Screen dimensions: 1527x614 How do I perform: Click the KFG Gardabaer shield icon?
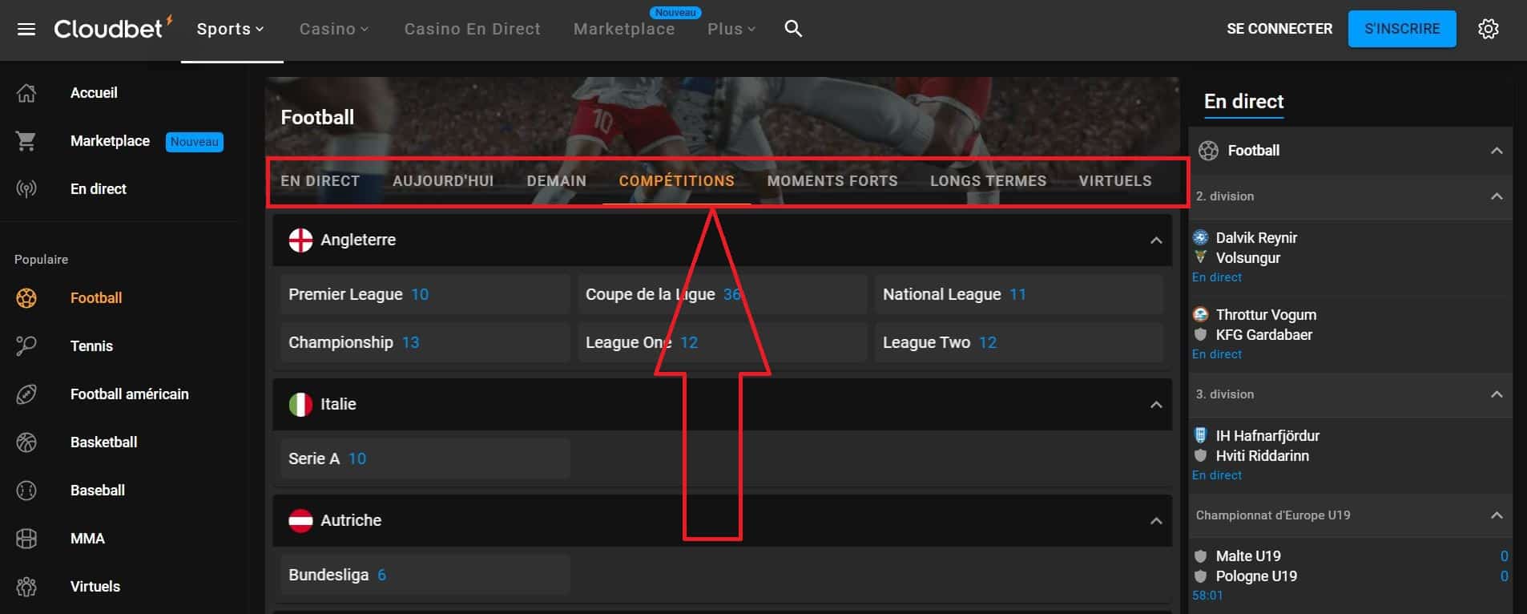pyautogui.click(x=1200, y=334)
